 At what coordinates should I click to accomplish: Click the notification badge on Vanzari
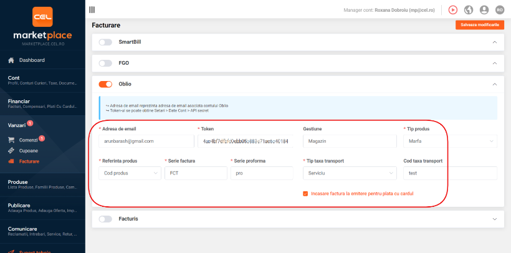point(30,123)
